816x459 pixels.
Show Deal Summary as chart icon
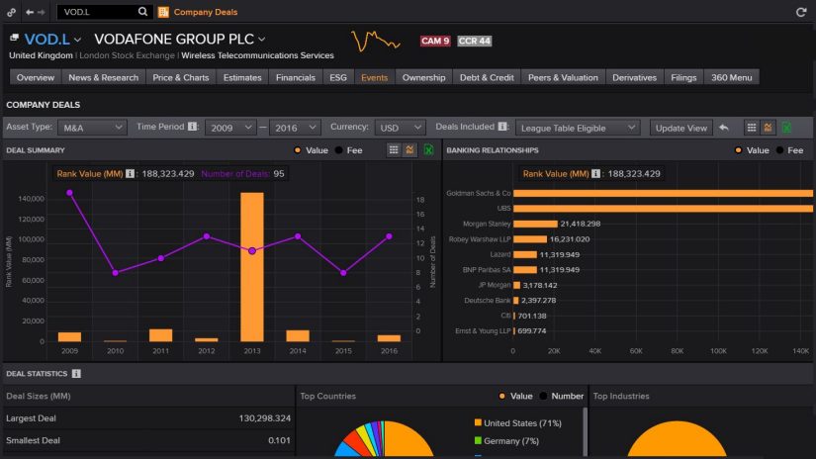tap(409, 150)
